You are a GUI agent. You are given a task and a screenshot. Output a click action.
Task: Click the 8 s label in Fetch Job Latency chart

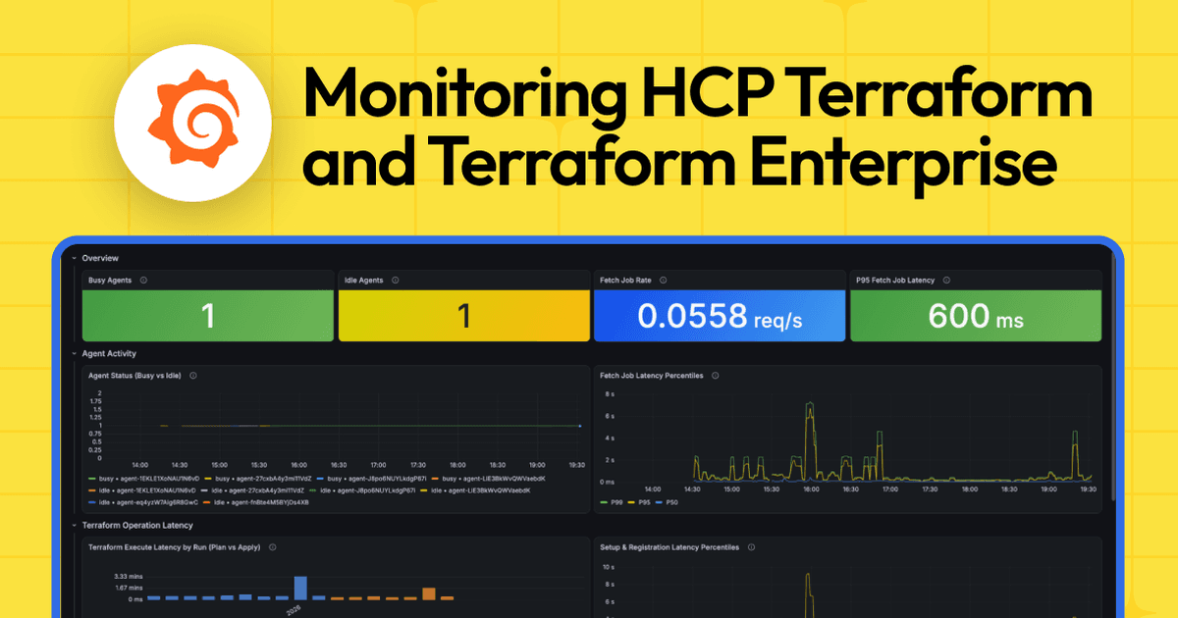[610, 394]
